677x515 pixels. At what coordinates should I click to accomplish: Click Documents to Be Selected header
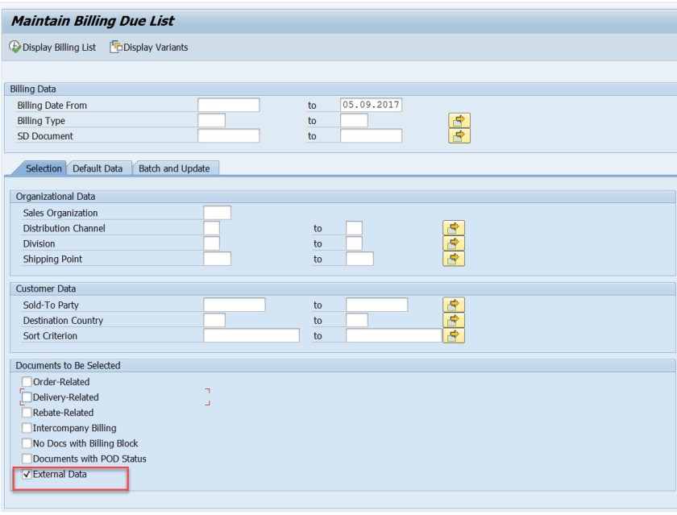pos(68,365)
